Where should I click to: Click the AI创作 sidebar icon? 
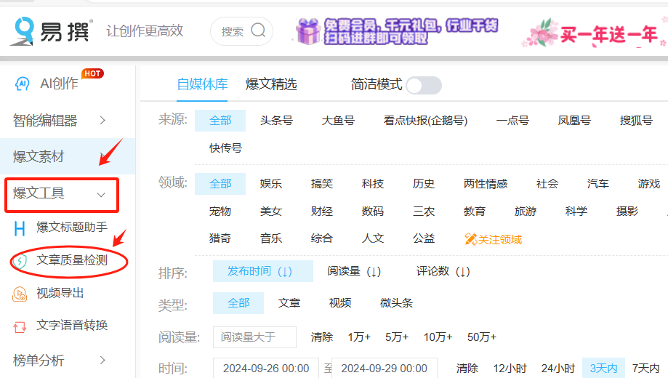(23, 84)
